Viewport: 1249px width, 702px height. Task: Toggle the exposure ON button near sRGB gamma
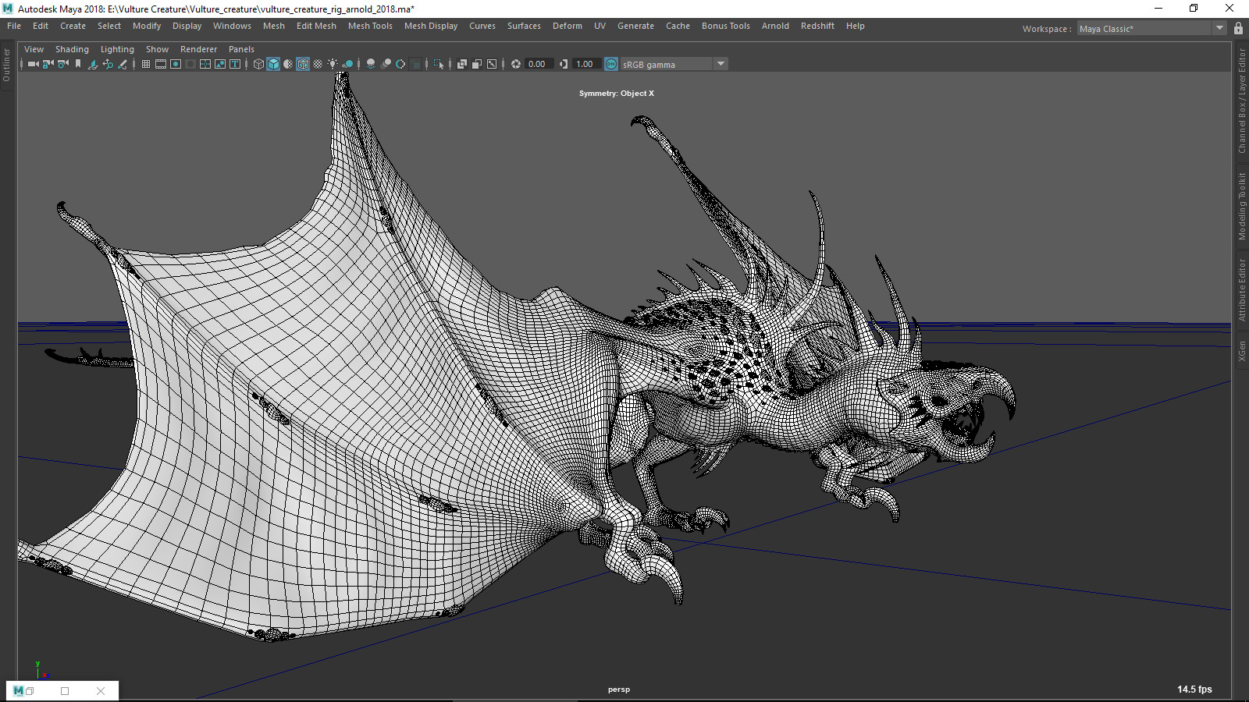click(x=611, y=64)
